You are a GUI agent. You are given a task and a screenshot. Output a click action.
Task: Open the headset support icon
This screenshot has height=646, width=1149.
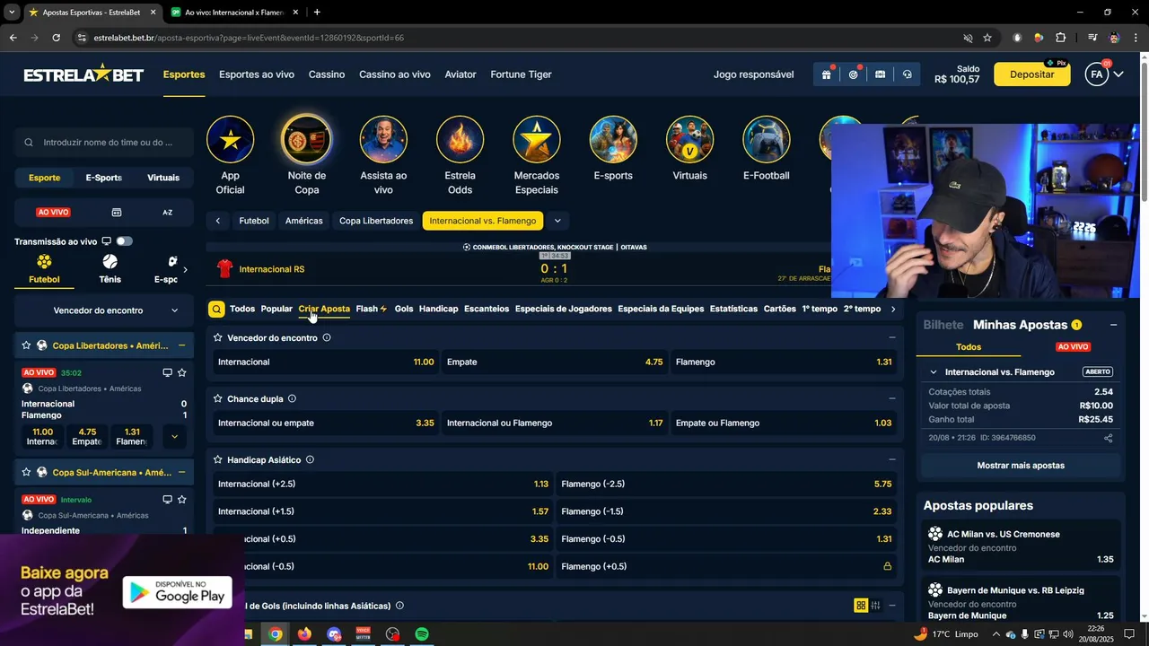[907, 74]
